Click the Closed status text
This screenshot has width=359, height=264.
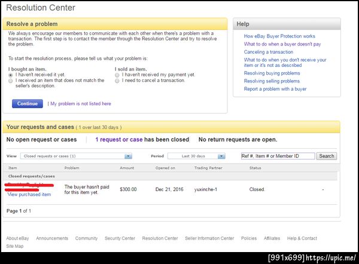click(x=257, y=189)
